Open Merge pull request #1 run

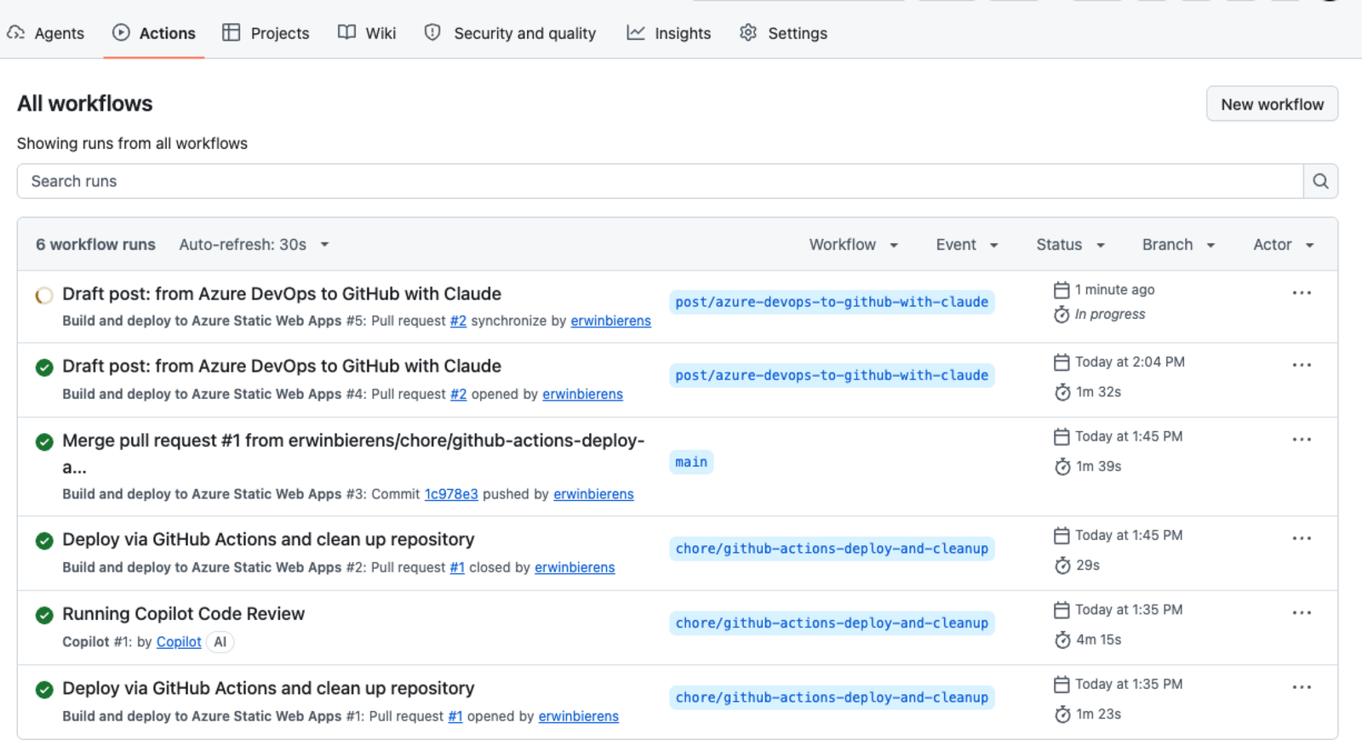pyautogui.click(x=353, y=453)
